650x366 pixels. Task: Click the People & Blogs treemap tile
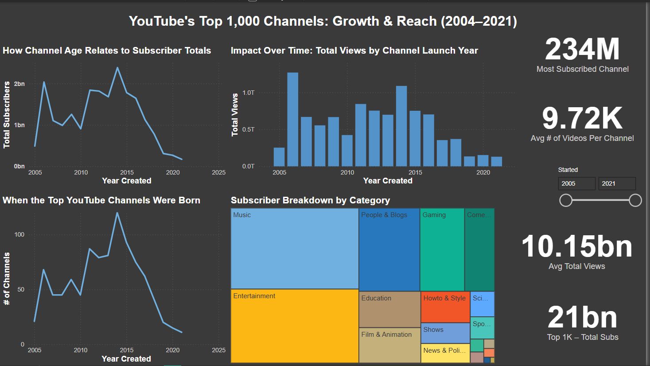coord(389,246)
